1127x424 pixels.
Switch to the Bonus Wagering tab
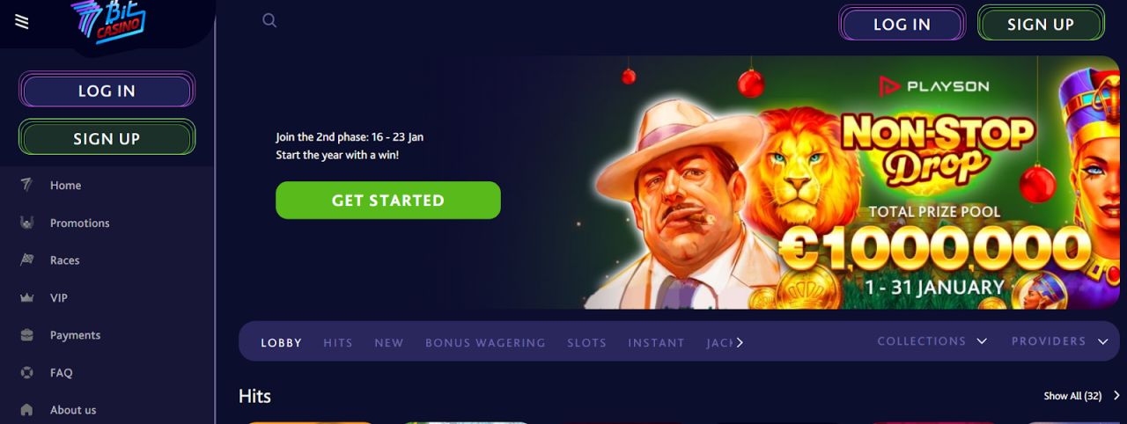coord(485,343)
